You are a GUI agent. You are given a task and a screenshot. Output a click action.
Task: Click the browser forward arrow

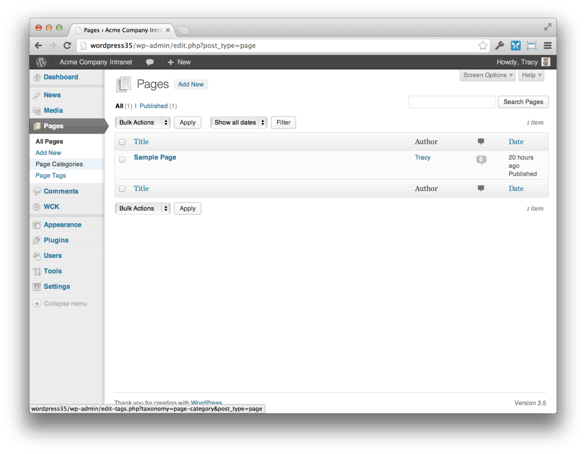tap(53, 46)
